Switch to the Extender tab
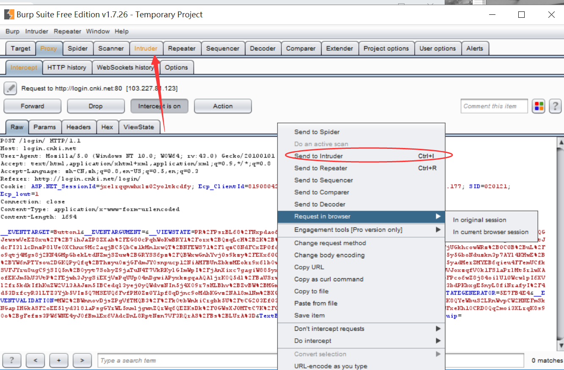This screenshot has width=564, height=370. 340,48
